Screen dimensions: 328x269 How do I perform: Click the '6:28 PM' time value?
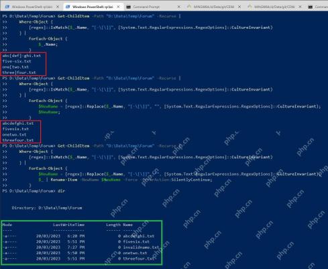pos(76,236)
